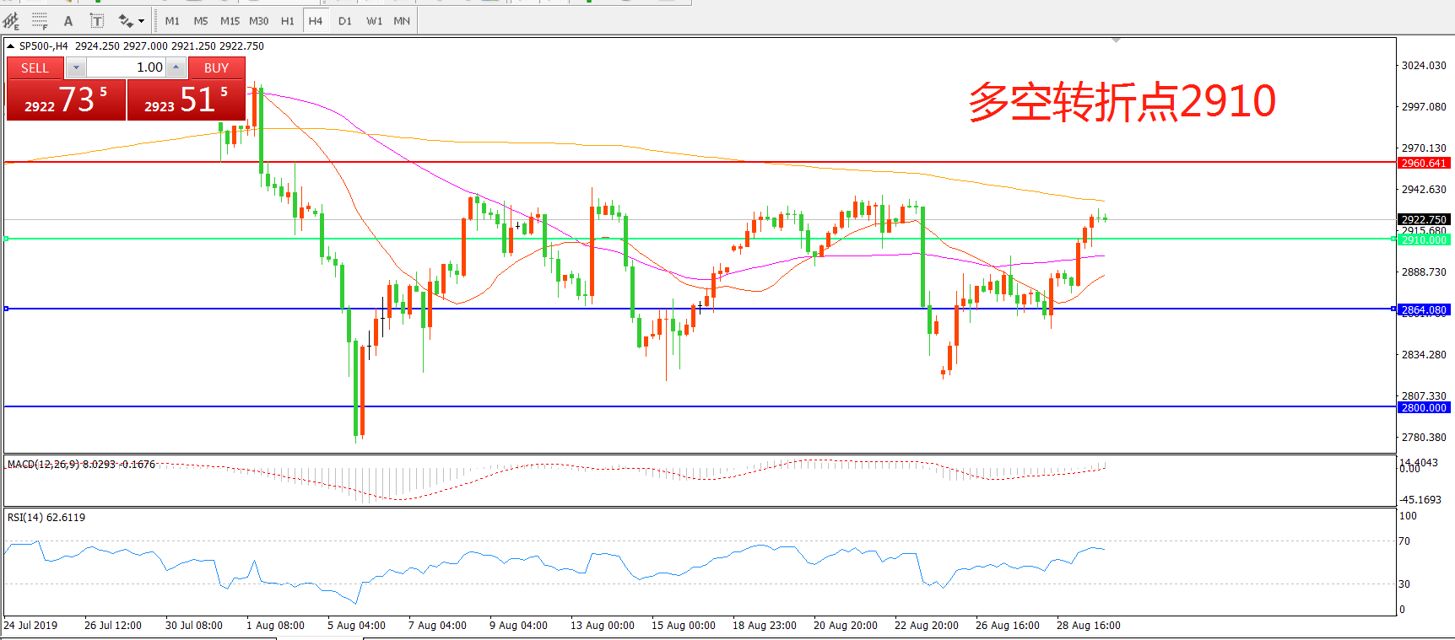Switch to the D1 timeframe
This screenshot has width=1455, height=640.
(x=344, y=21)
